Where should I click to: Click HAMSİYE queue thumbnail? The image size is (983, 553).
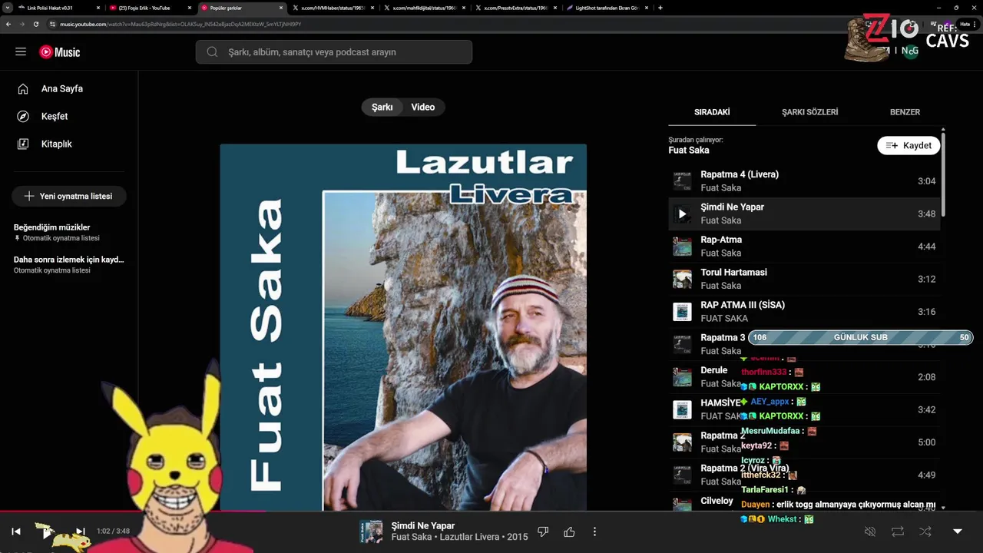tap(682, 409)
